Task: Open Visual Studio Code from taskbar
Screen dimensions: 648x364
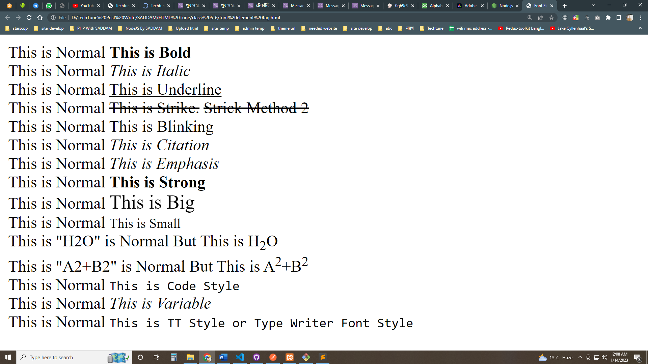Action: 240,357
